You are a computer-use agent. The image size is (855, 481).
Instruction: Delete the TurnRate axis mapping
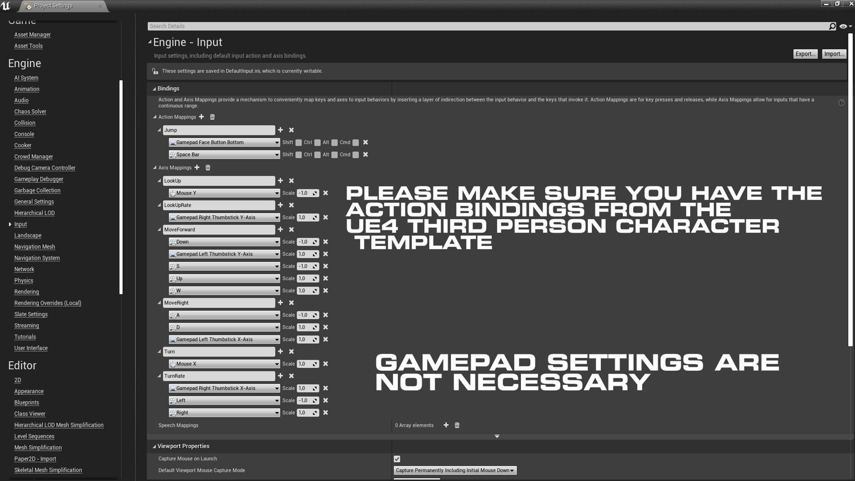(x=291, y=376)
